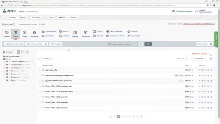
Task: Open the Задания clipboard icon
Action: (x=75, y=32)
